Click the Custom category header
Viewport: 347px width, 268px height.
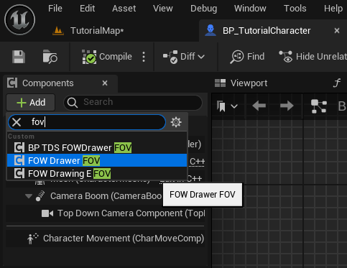click(x=21, y=137)
